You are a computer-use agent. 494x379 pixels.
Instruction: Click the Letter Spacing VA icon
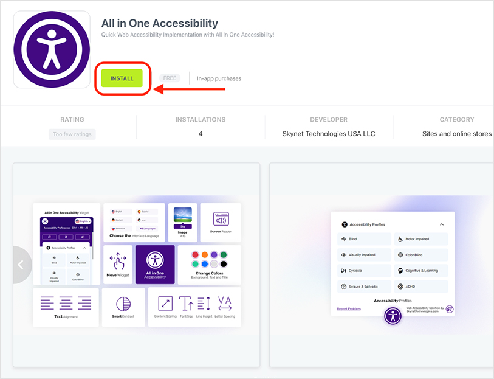pyautogui.click(x=225, y=302)
